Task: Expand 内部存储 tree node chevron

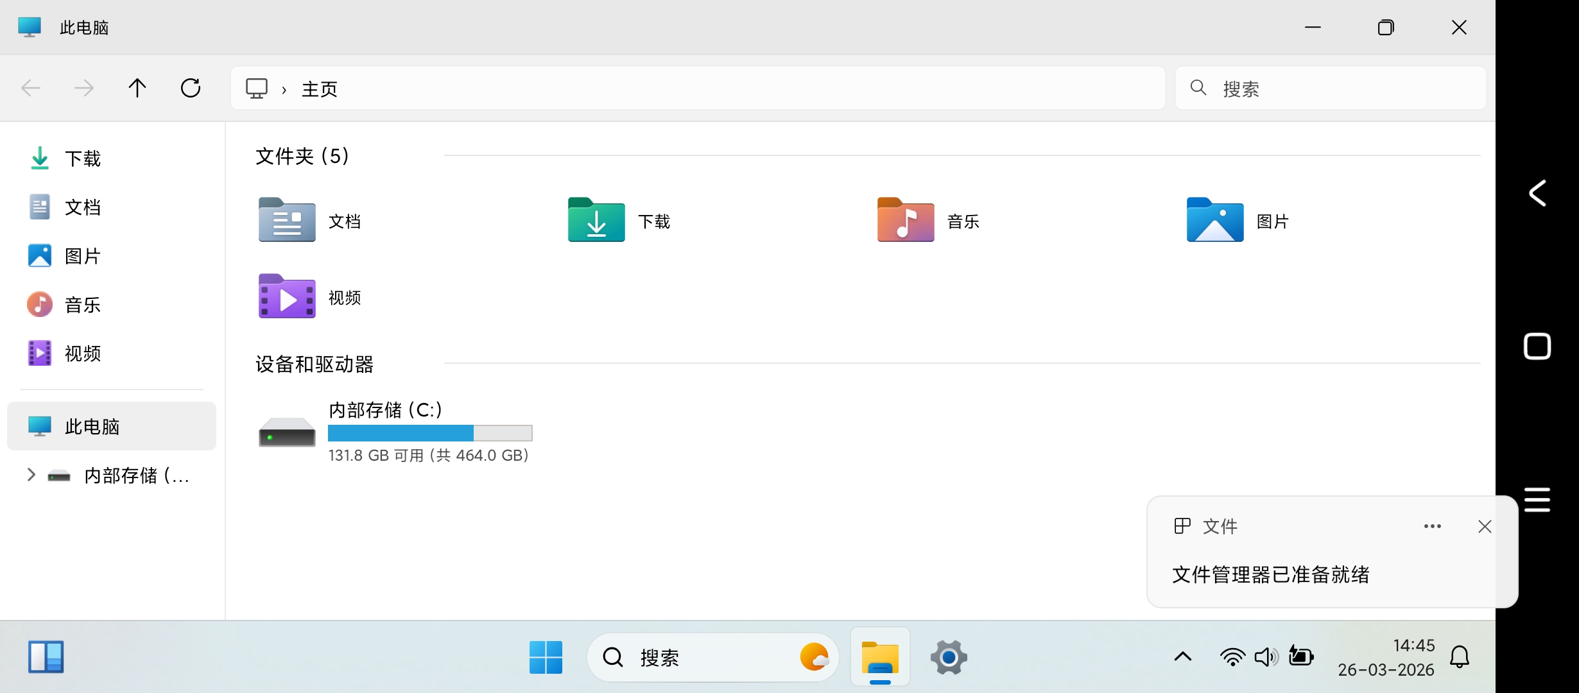Action: (31, 475)
